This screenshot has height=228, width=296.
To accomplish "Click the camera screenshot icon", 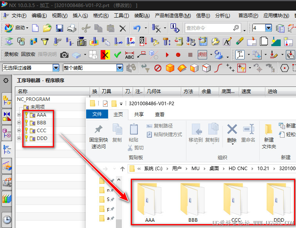I will pos(64,55).
